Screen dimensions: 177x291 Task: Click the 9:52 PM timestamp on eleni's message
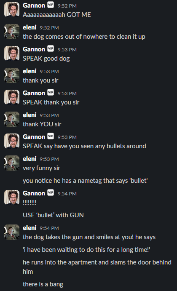pos(49,28)
